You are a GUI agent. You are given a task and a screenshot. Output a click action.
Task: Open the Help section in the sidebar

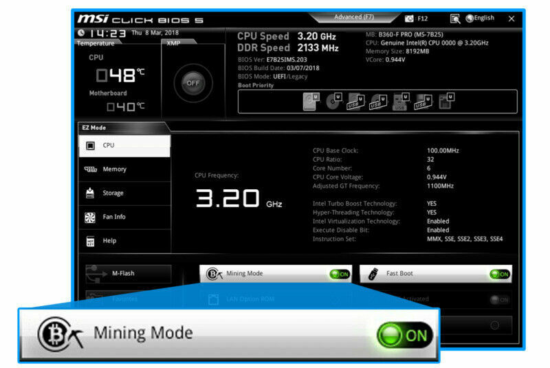[124, 241]
